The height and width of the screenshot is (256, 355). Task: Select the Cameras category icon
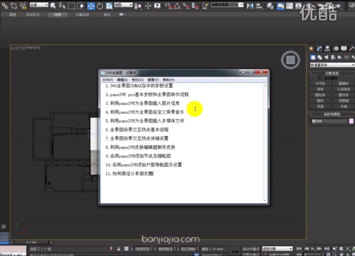tap(333, 58)
